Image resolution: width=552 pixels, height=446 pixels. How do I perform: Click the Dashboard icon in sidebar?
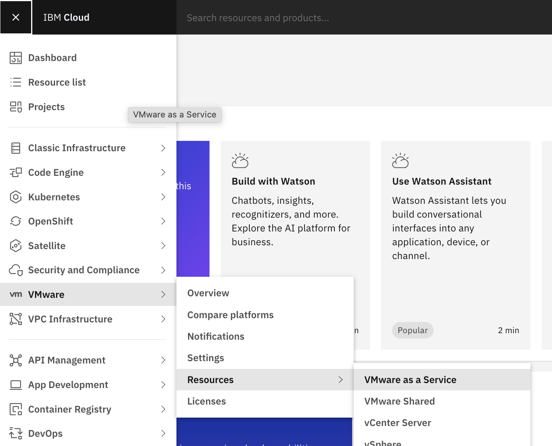click(x=16, y=58)
